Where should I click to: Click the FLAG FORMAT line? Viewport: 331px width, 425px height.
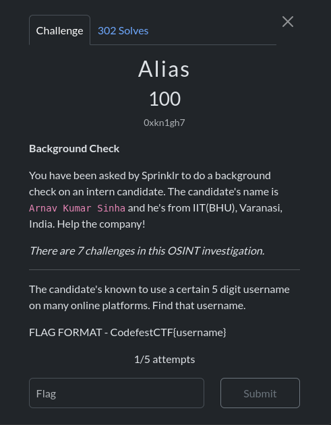[127, 332]
